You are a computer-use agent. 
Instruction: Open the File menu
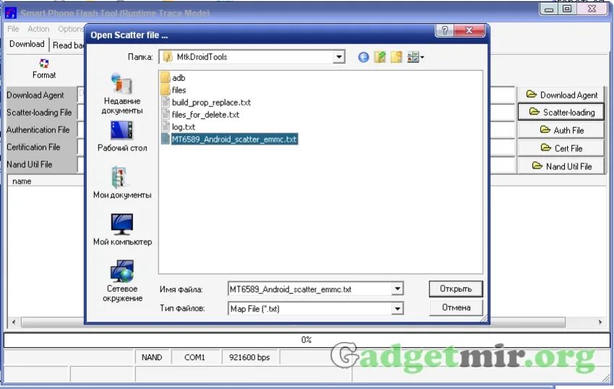pos(13,29)
